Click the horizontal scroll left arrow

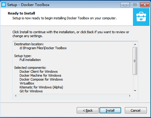click(16, 96)
